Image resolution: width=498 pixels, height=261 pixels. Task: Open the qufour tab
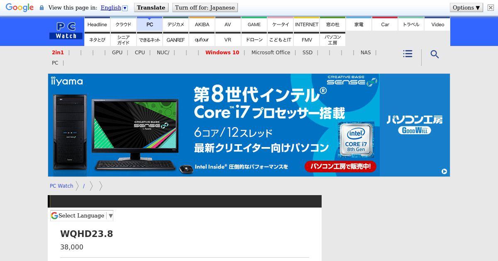[202, 40]
